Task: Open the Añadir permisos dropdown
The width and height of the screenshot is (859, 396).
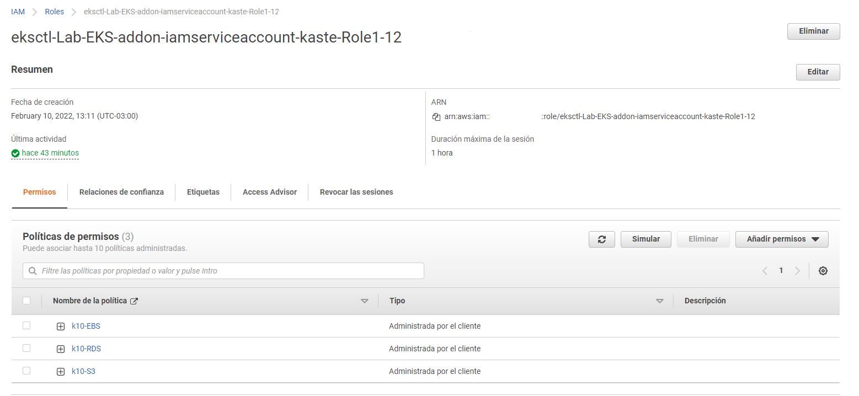Action: click(781, 239)
